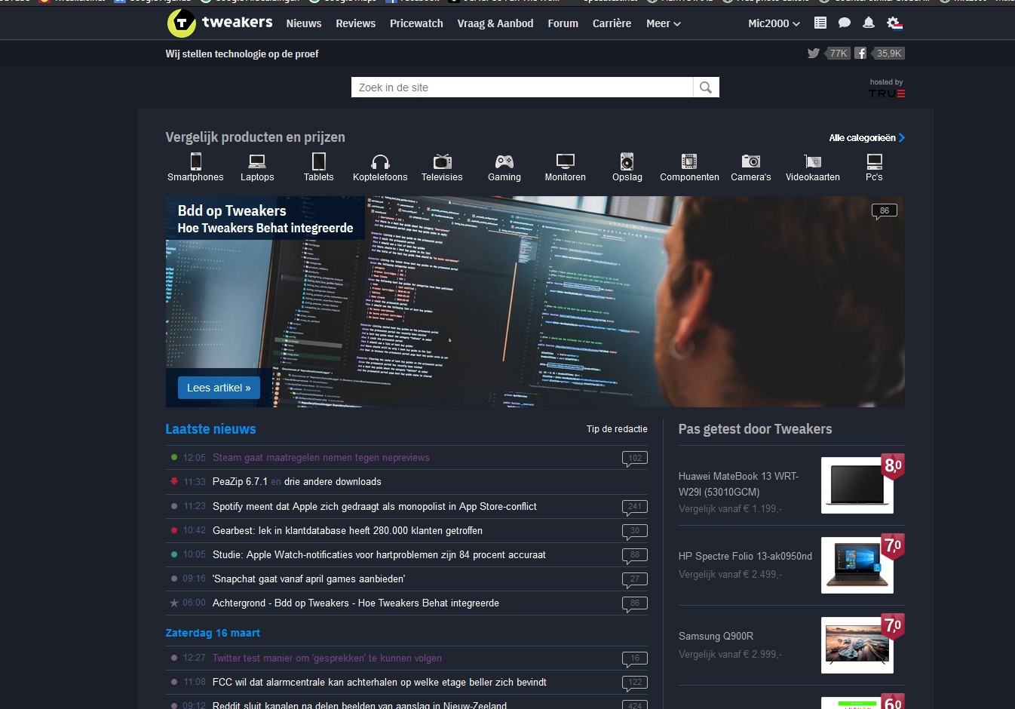Open the private messages speech bubble icon

pos(845,23)
